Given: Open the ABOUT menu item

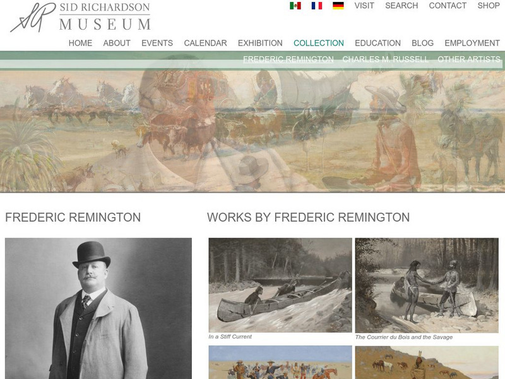Looking at the screenshot, I should point(117,43).
